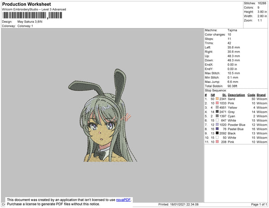Select the Powder Blue 1020 color swatch
This screenshot has width=269, height=208.
point(217,125)
